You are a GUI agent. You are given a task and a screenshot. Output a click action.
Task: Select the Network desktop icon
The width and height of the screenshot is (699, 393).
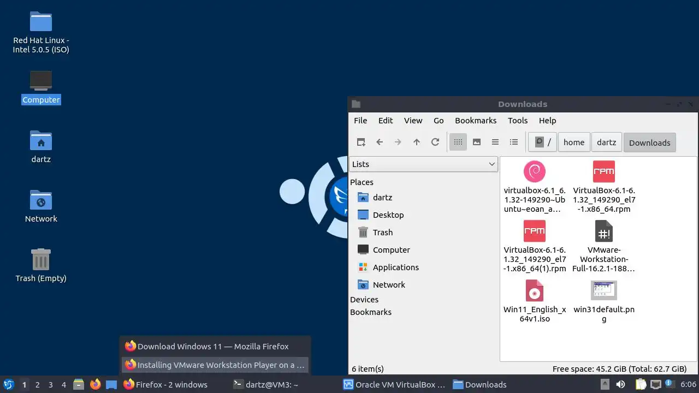click(x=41, y=206)
